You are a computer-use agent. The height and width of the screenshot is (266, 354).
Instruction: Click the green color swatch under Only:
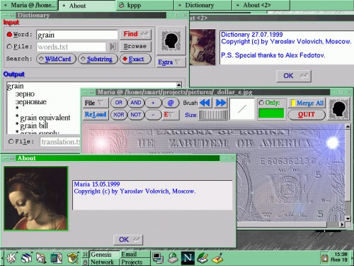click(x=271, y=113)
